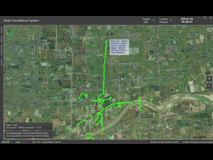The width and height of the screenshot is (213, 160).
Task: Toggle the Target Info switch
Action: (153, 21)
